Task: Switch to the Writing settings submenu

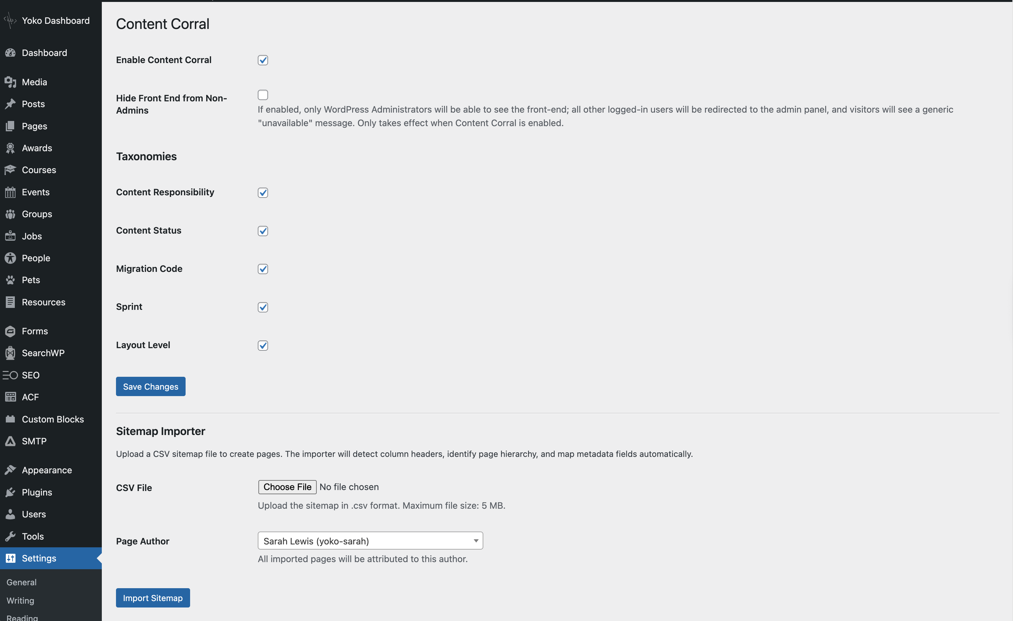Action: (20, 600)
